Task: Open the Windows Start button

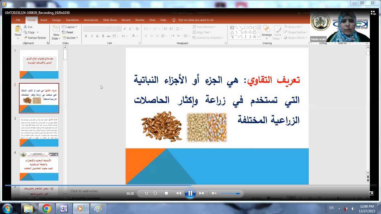Action: pyautogui.click(x=7, y=208)
